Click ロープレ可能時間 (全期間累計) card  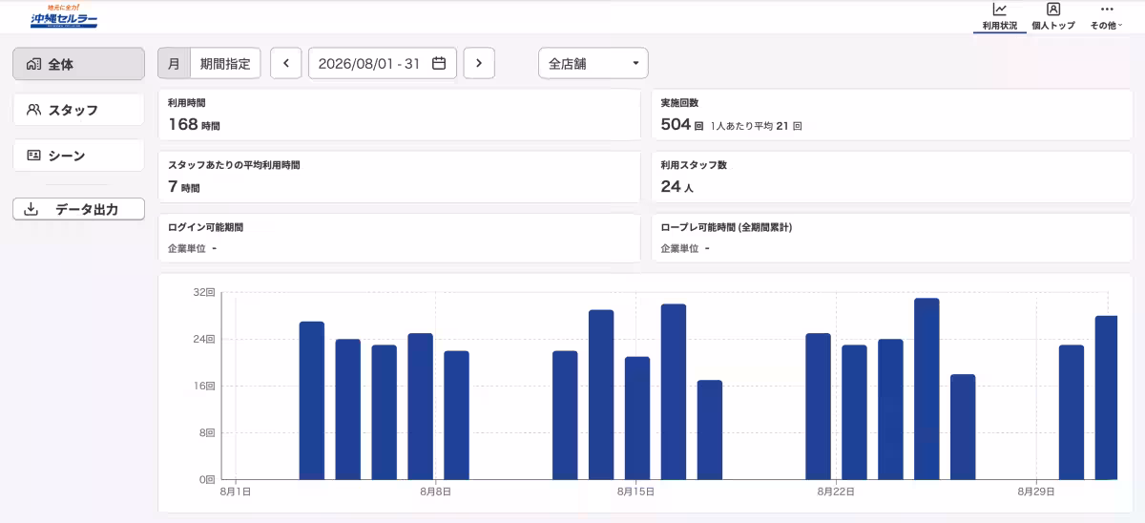click(x=892, y=238)
